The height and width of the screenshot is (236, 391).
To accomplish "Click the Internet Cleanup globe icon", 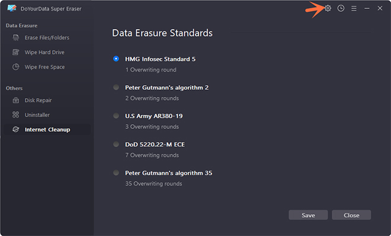I will click(x=16, y=130).
